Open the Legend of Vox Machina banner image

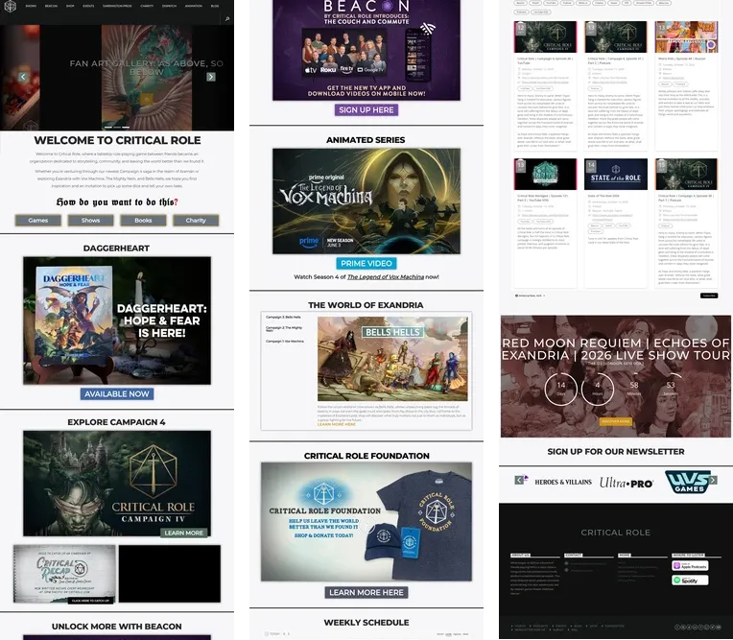(366, 201)
